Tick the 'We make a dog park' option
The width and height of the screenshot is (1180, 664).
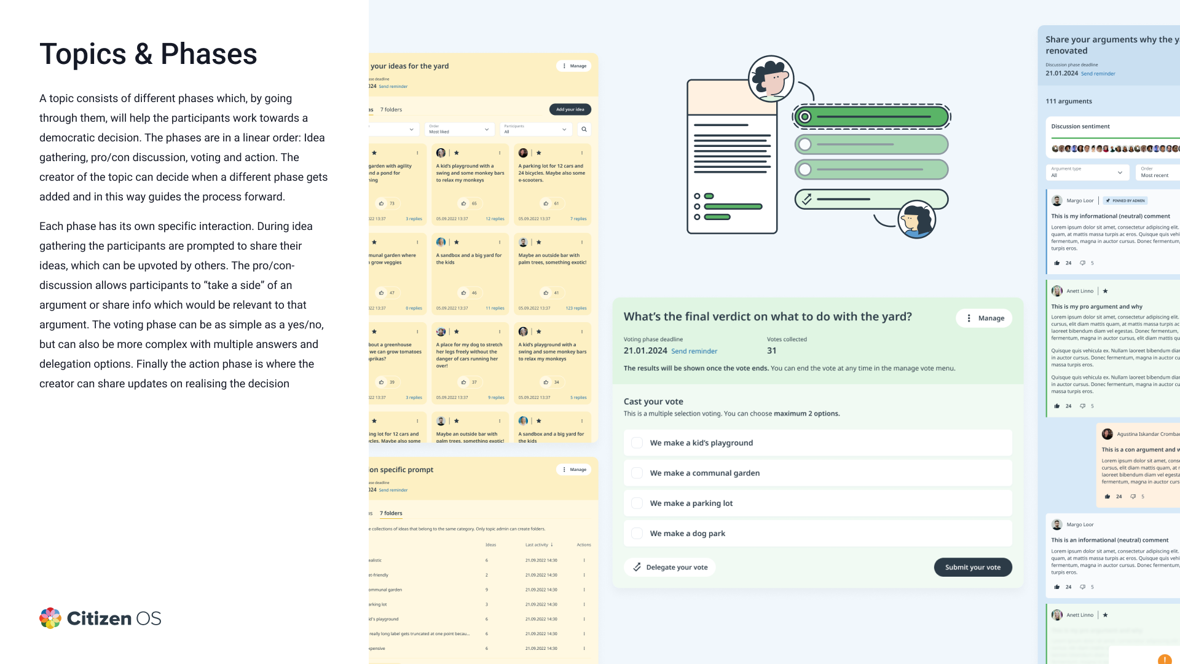click(637, 533)
